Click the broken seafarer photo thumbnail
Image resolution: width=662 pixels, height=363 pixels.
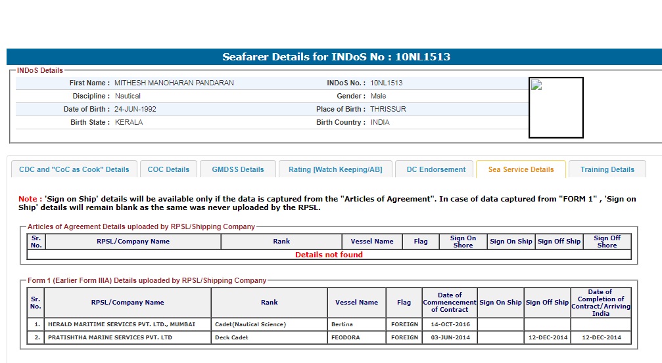tap(556, 108)
